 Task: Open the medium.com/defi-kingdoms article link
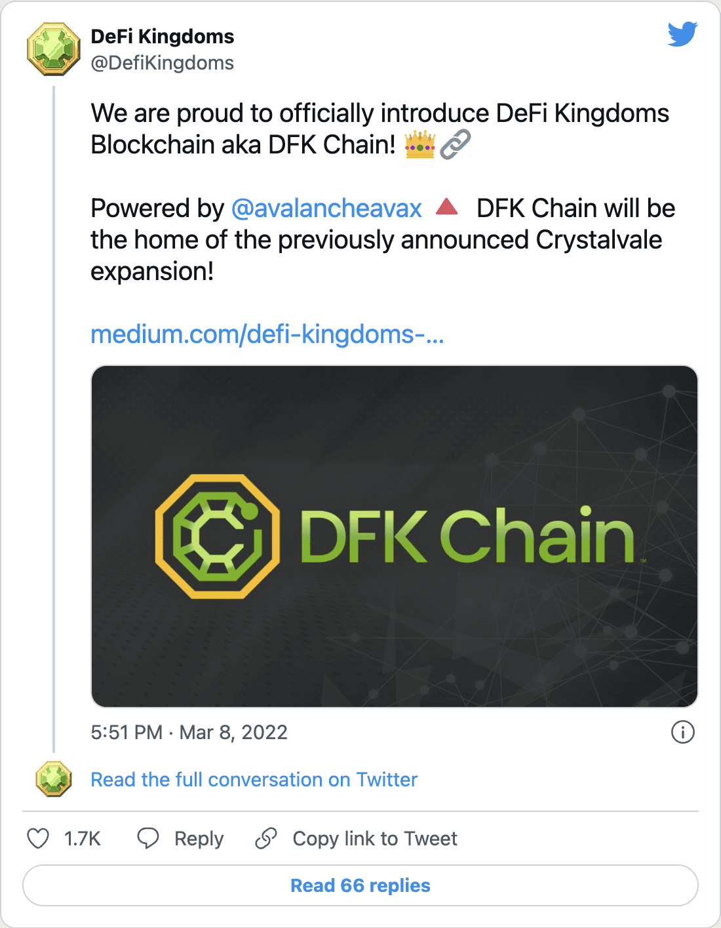coord(267,334)
